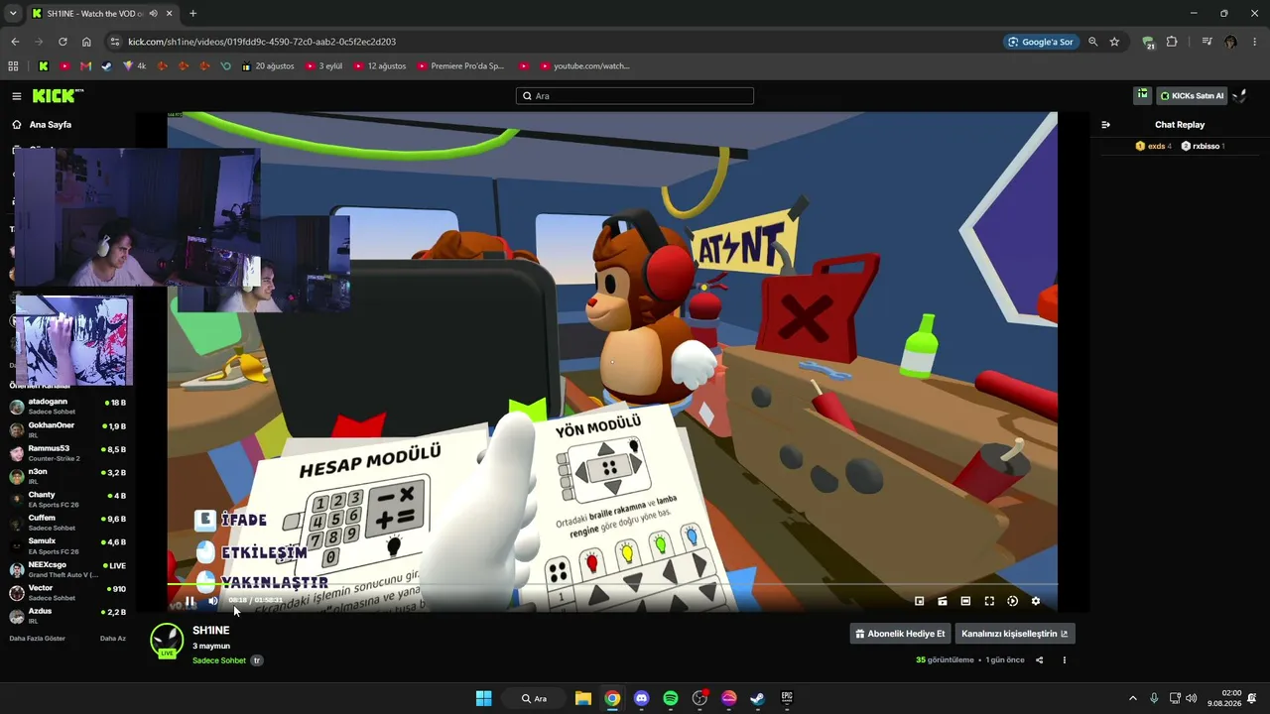Open the Kick profile avatar menu
The width and height of the screenshot is (1270, 714).
point(1239,95)
